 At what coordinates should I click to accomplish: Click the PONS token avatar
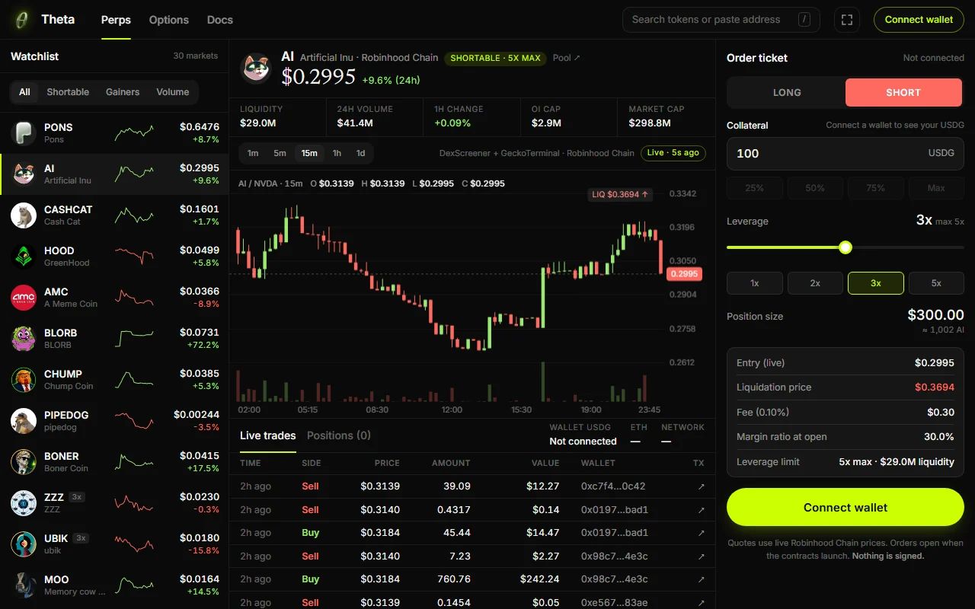24,133
